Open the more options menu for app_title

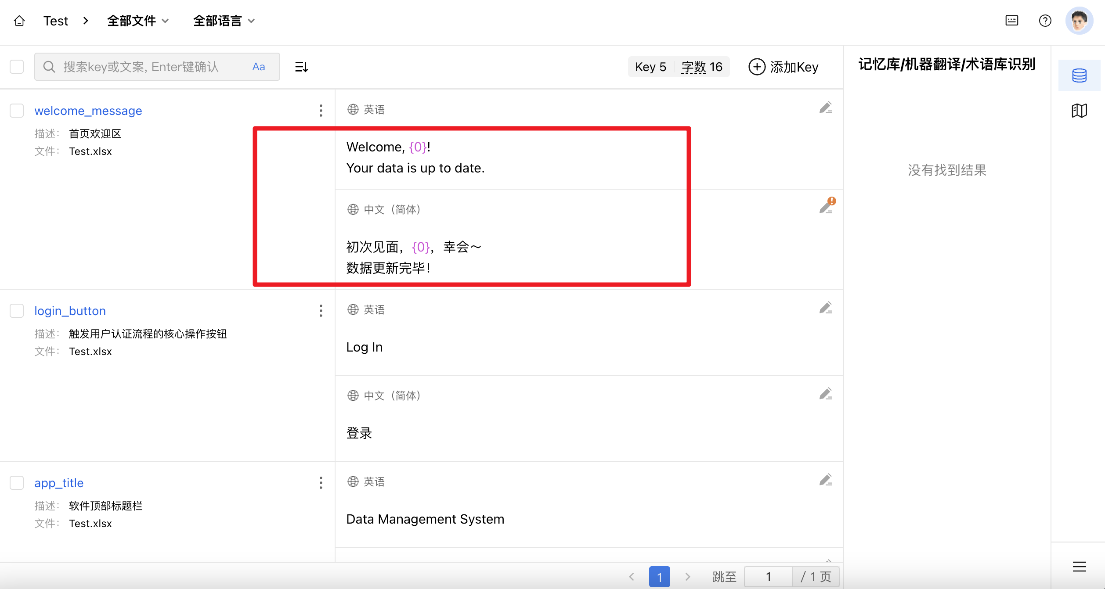pyautogui.click(x=321, y=483)
